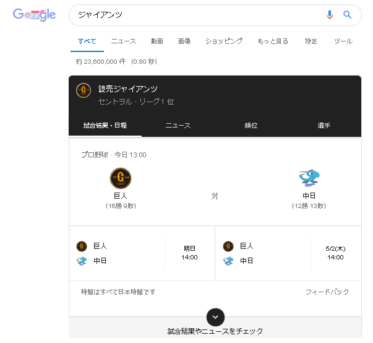Click the magnifying glass search button
Screen dimensions: 373x343
point(347,15)
